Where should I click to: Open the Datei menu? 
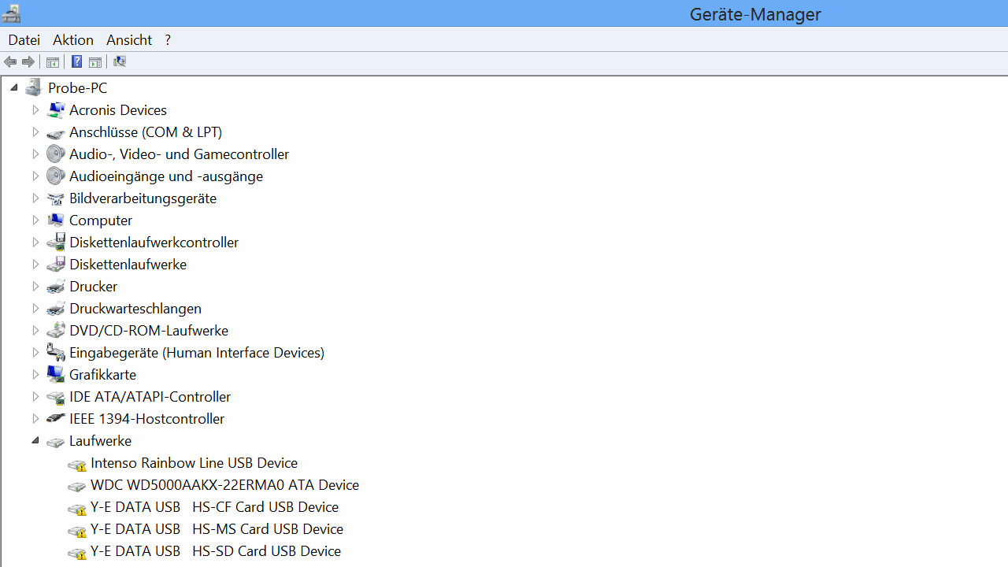[x=24, y=40]
